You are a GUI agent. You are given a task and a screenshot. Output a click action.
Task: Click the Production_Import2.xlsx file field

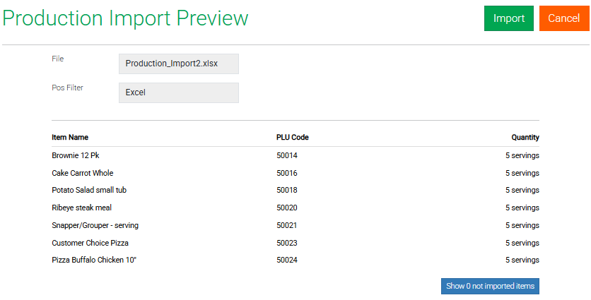178,64
